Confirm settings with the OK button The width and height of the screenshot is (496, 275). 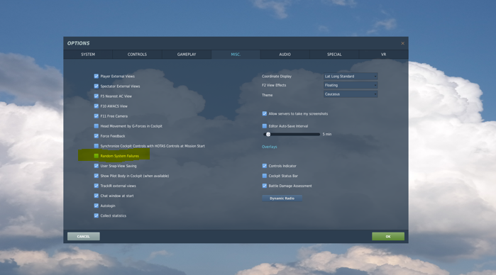point(388,237)
